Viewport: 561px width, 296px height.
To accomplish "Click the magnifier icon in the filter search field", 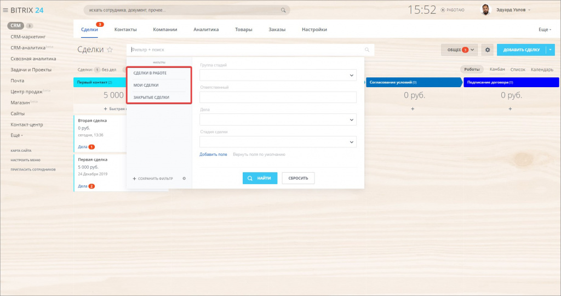I will click(367, 50).
